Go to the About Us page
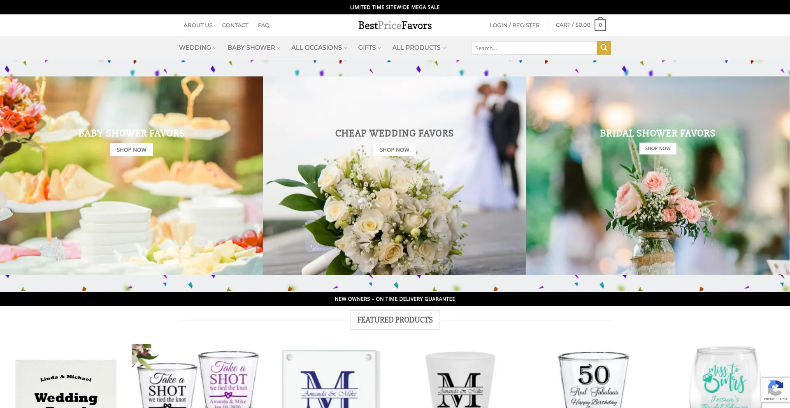Image resolution: width=790 pixels, height=408 pixels. click(x=198, y=25)
